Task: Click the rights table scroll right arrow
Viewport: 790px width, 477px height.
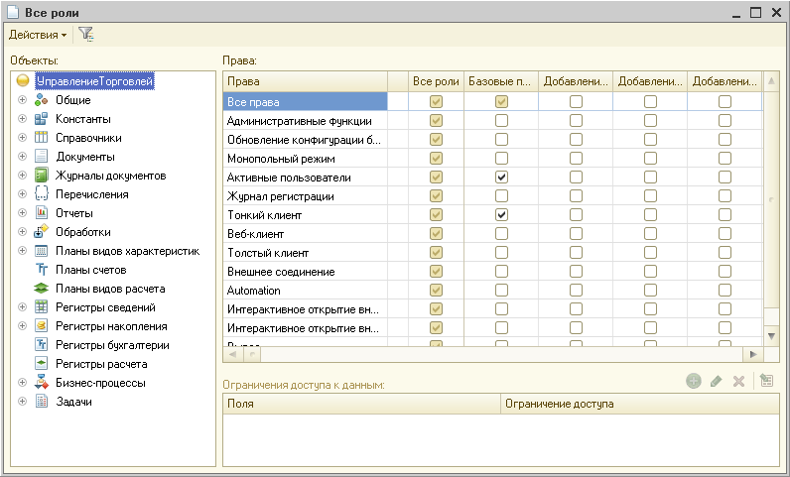Action: (x=753, y=355)
